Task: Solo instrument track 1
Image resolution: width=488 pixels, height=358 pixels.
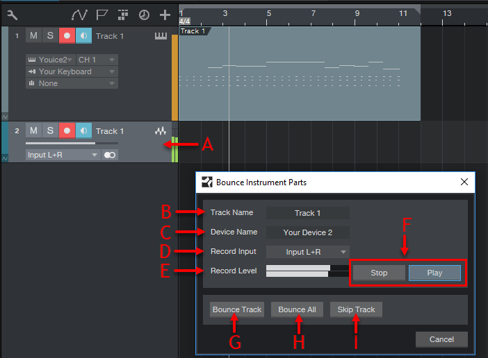Action: point(50,35)
